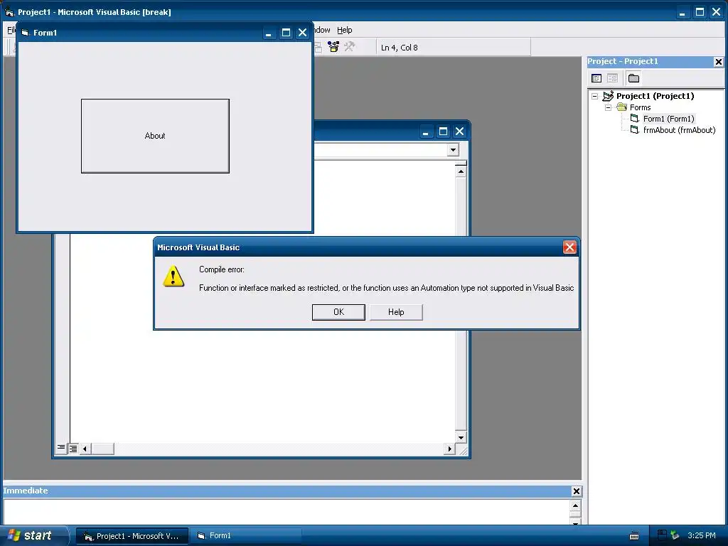728x546 pixels.
Task: Click the About button on Form1
Action: [x=155, y=136]
